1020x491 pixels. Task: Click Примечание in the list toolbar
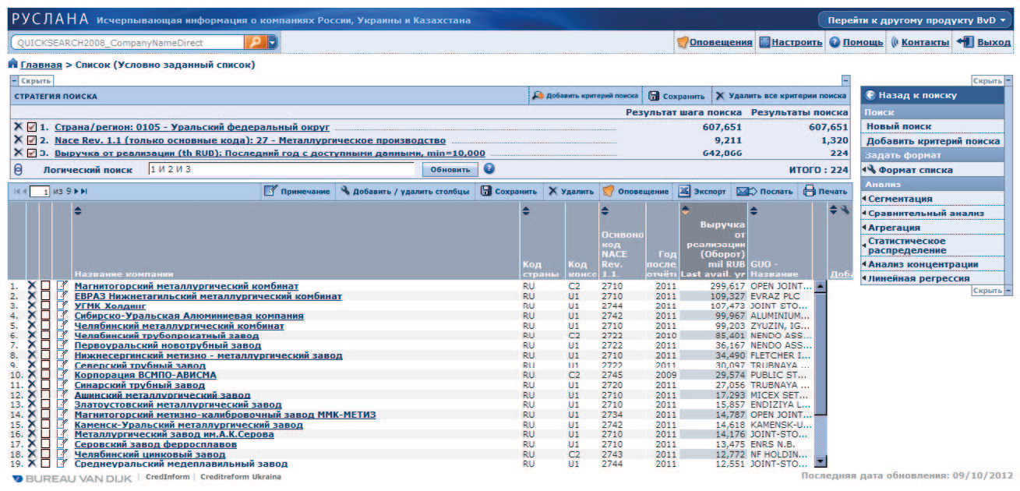[x=297, y=191]
